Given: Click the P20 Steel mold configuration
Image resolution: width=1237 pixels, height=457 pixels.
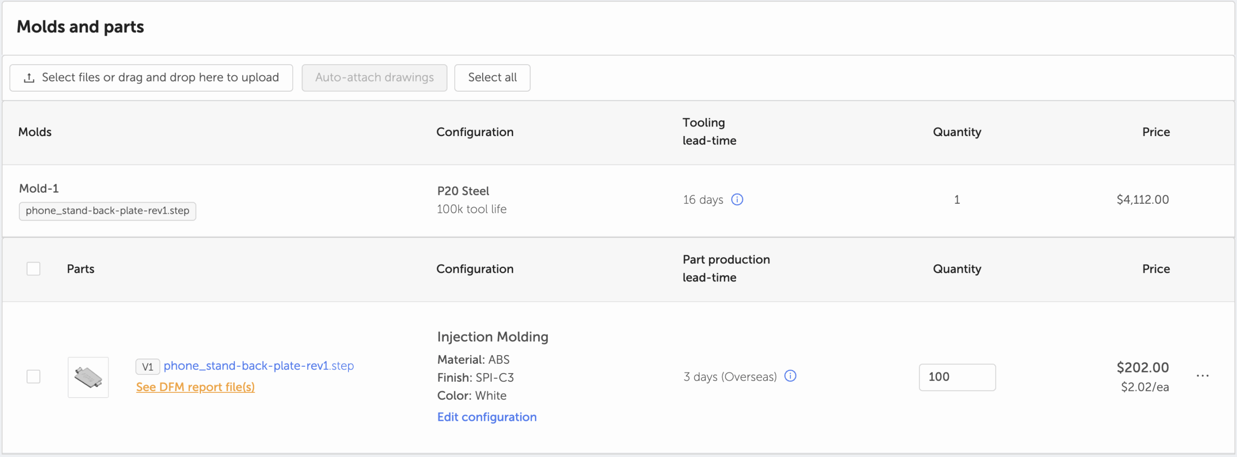Looking at the screenshot, I should [x=463, y=191].
